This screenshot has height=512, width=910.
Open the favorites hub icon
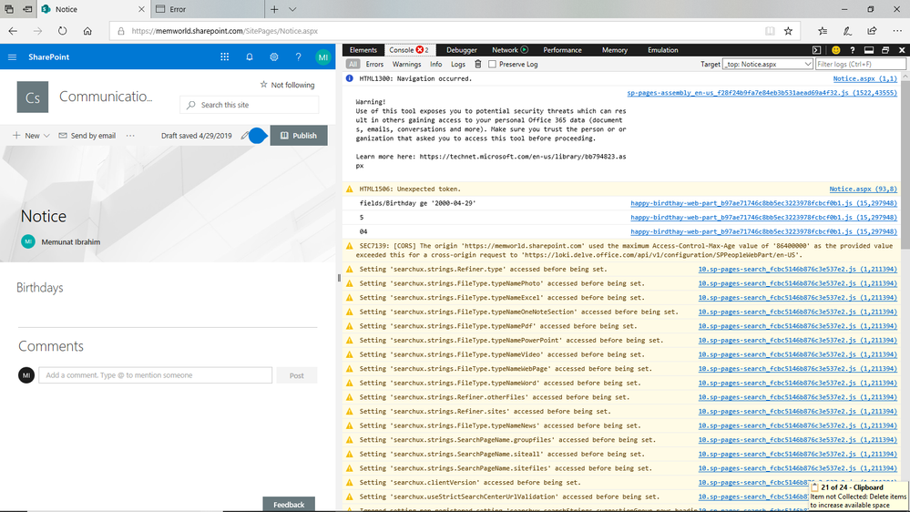(823, 31)
